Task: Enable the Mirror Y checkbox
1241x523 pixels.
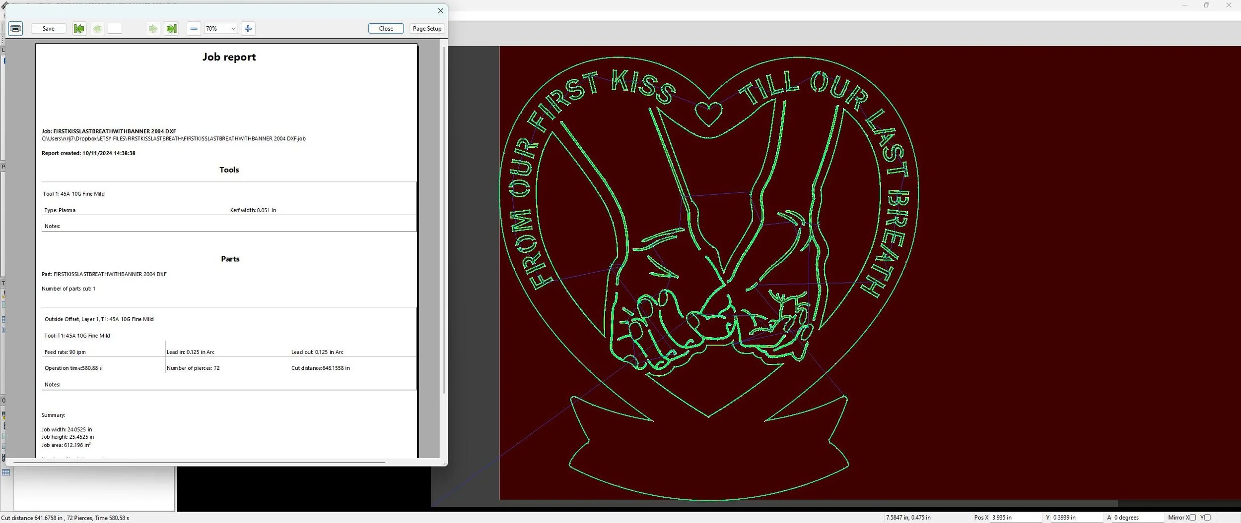Action: pos(1207,518)
